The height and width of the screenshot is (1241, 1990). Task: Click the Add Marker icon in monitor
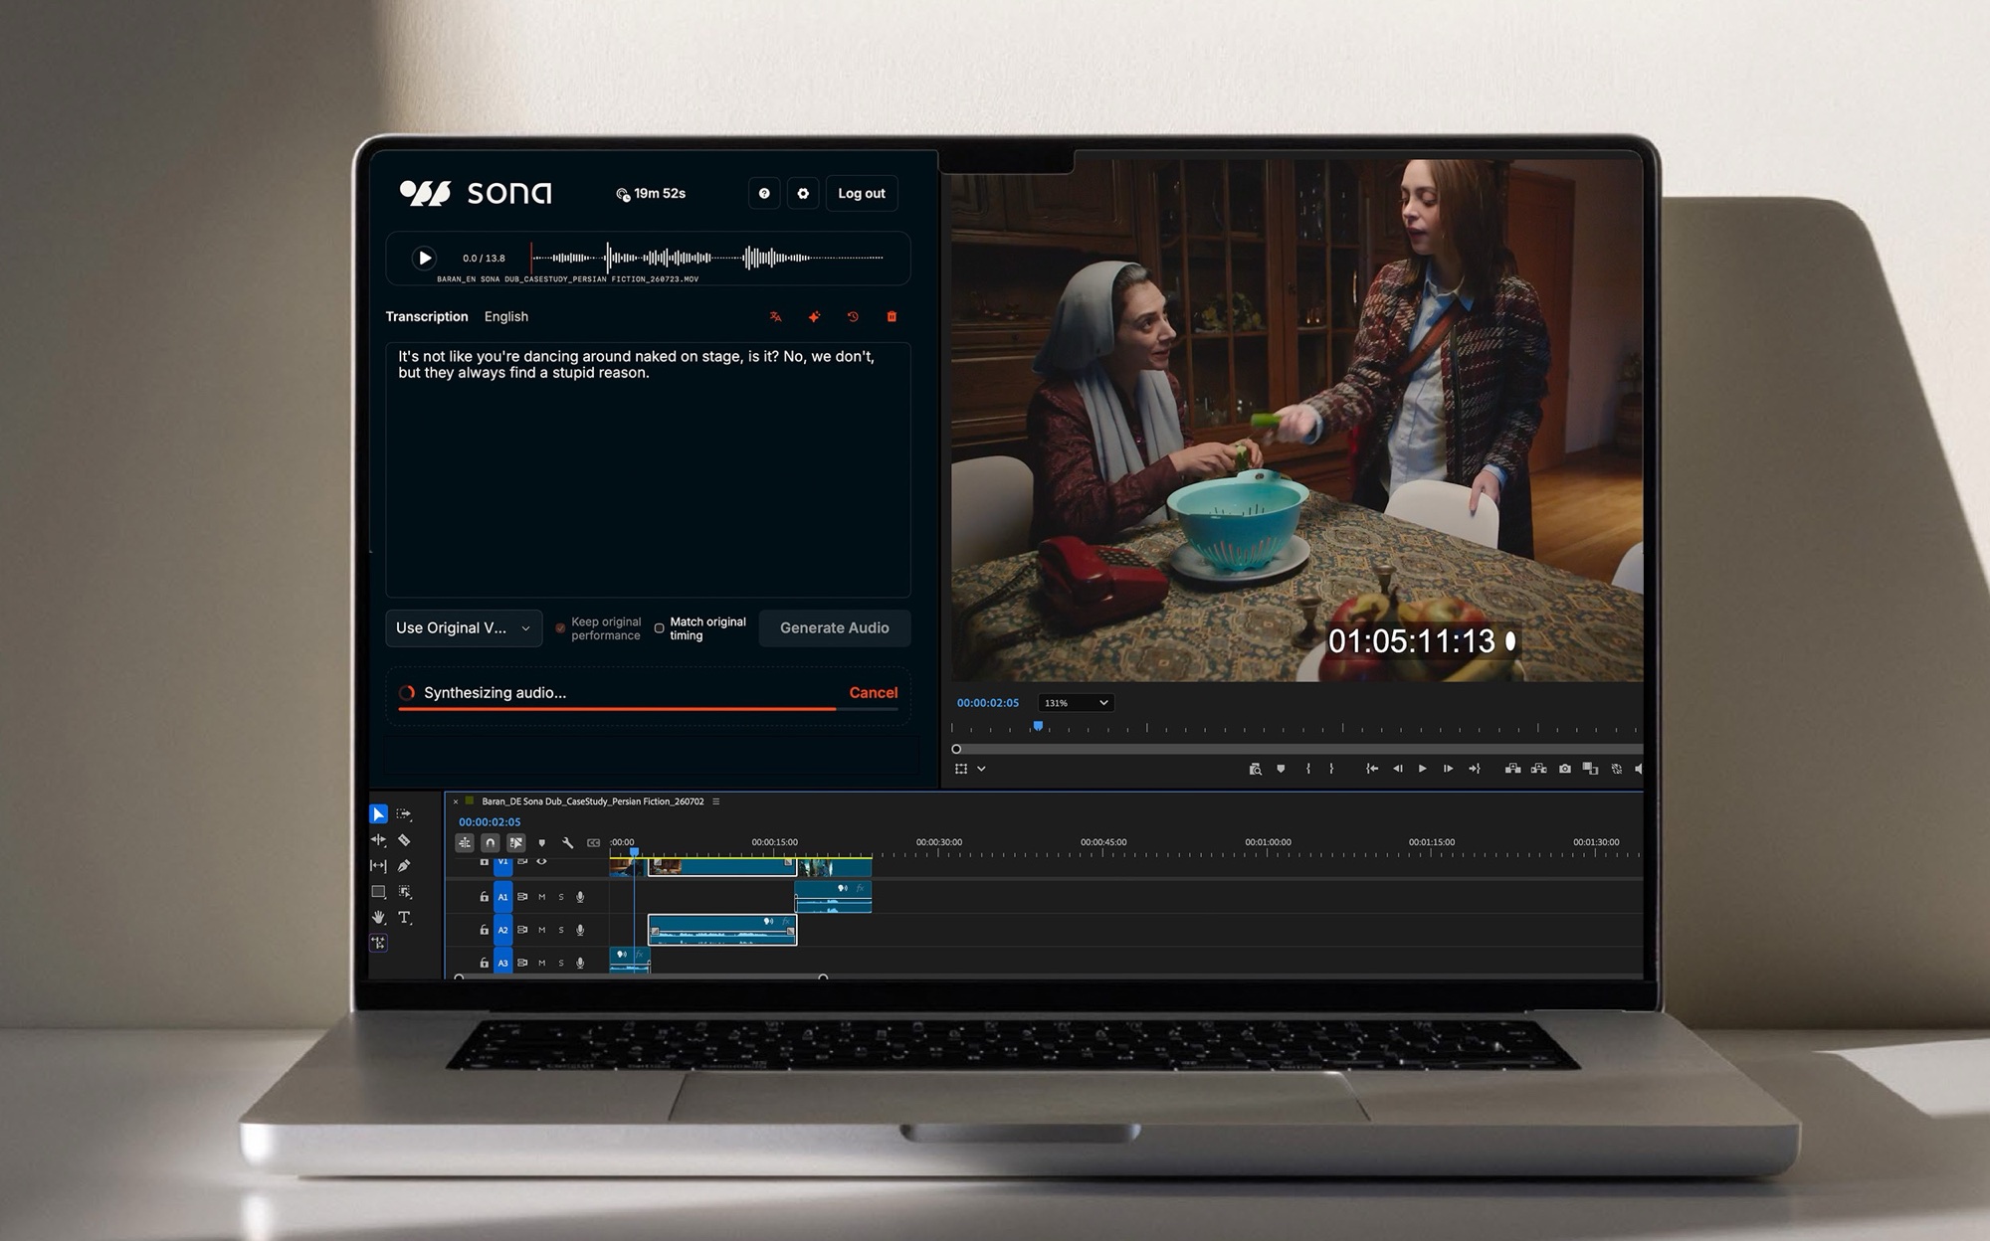pyautogui.click(x=1281, y=769)
